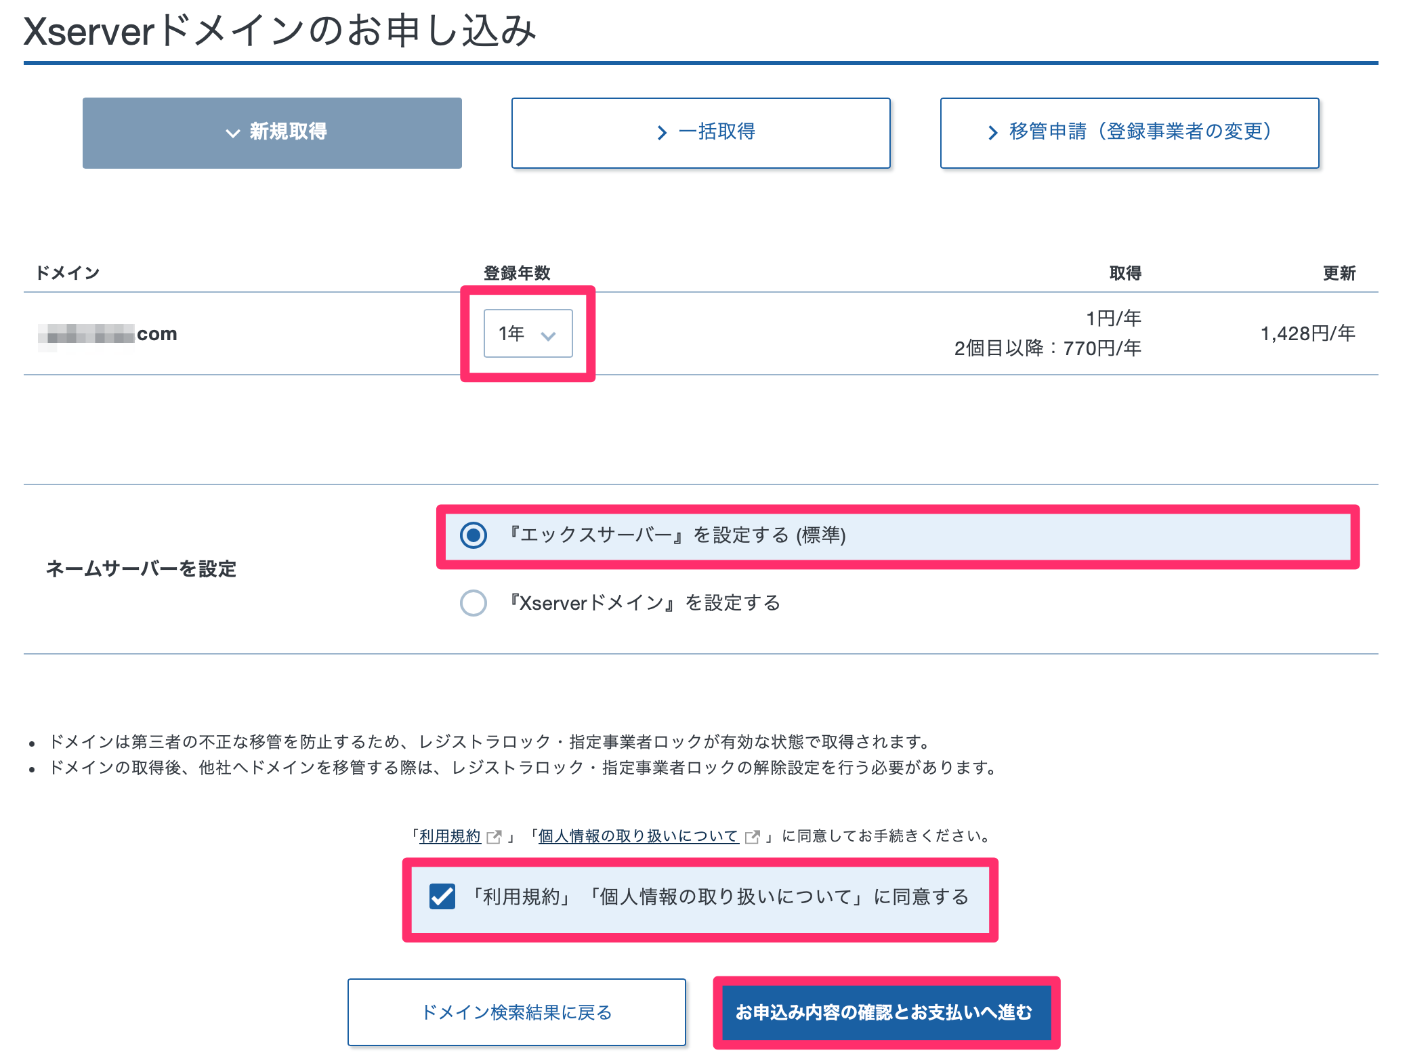Click お申込み内容の確認とお支払いへ進む button
The height and width of the screenshot is (1057, 1409).
pyautogui.click(x=886, y=1012)
